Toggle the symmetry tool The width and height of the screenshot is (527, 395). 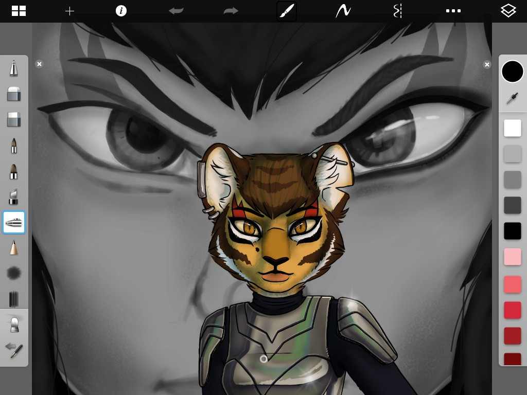tap(398, 11)
